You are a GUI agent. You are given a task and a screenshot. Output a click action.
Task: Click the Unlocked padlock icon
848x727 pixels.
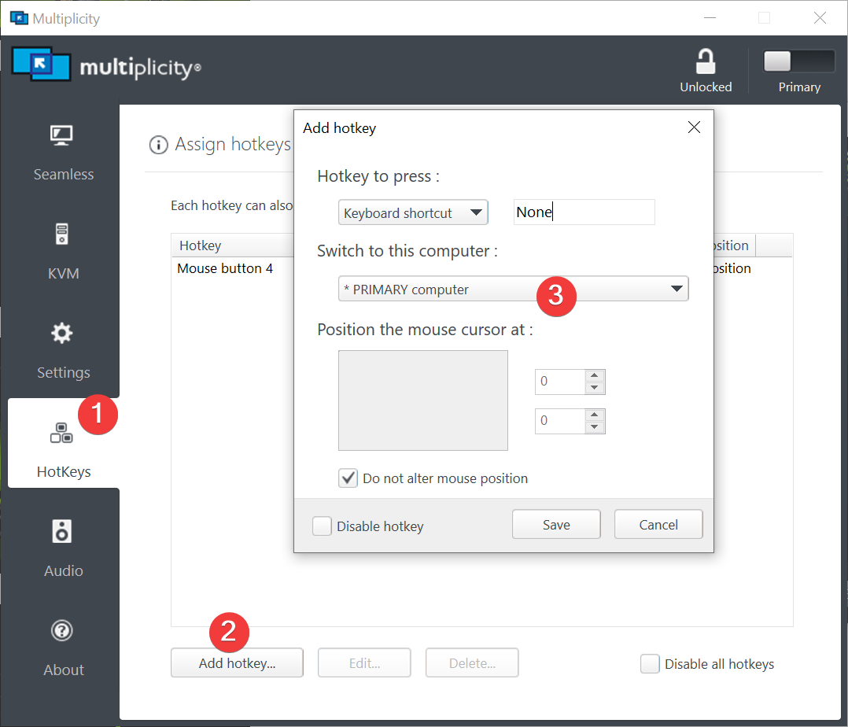pos(705,61)
